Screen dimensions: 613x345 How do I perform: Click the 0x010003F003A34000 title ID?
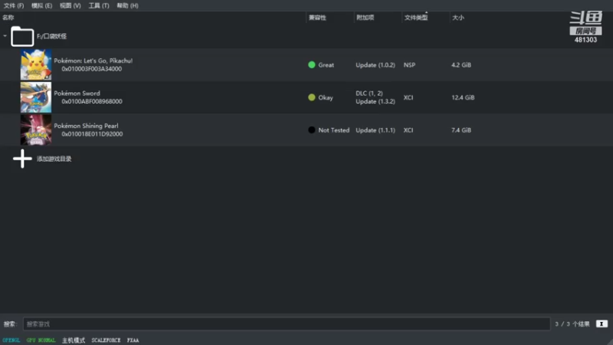tap(91, 69)
